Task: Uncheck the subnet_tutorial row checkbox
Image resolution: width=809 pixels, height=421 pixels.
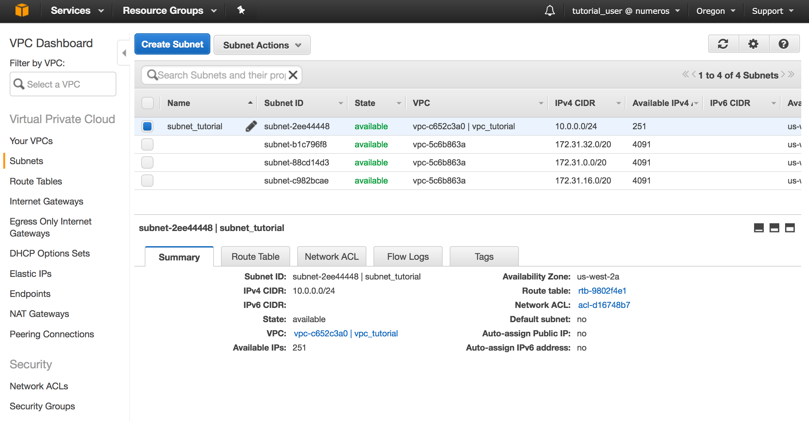Action: (x=147, y=126)
